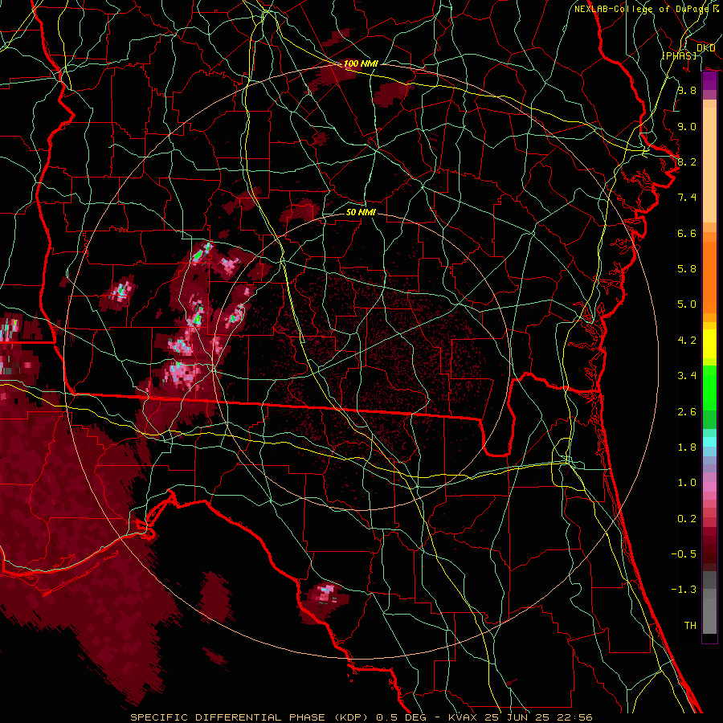This screenshot has height=723, width=723.
Task: Click the 2.6 scale value
Action: tap(687, 412)
